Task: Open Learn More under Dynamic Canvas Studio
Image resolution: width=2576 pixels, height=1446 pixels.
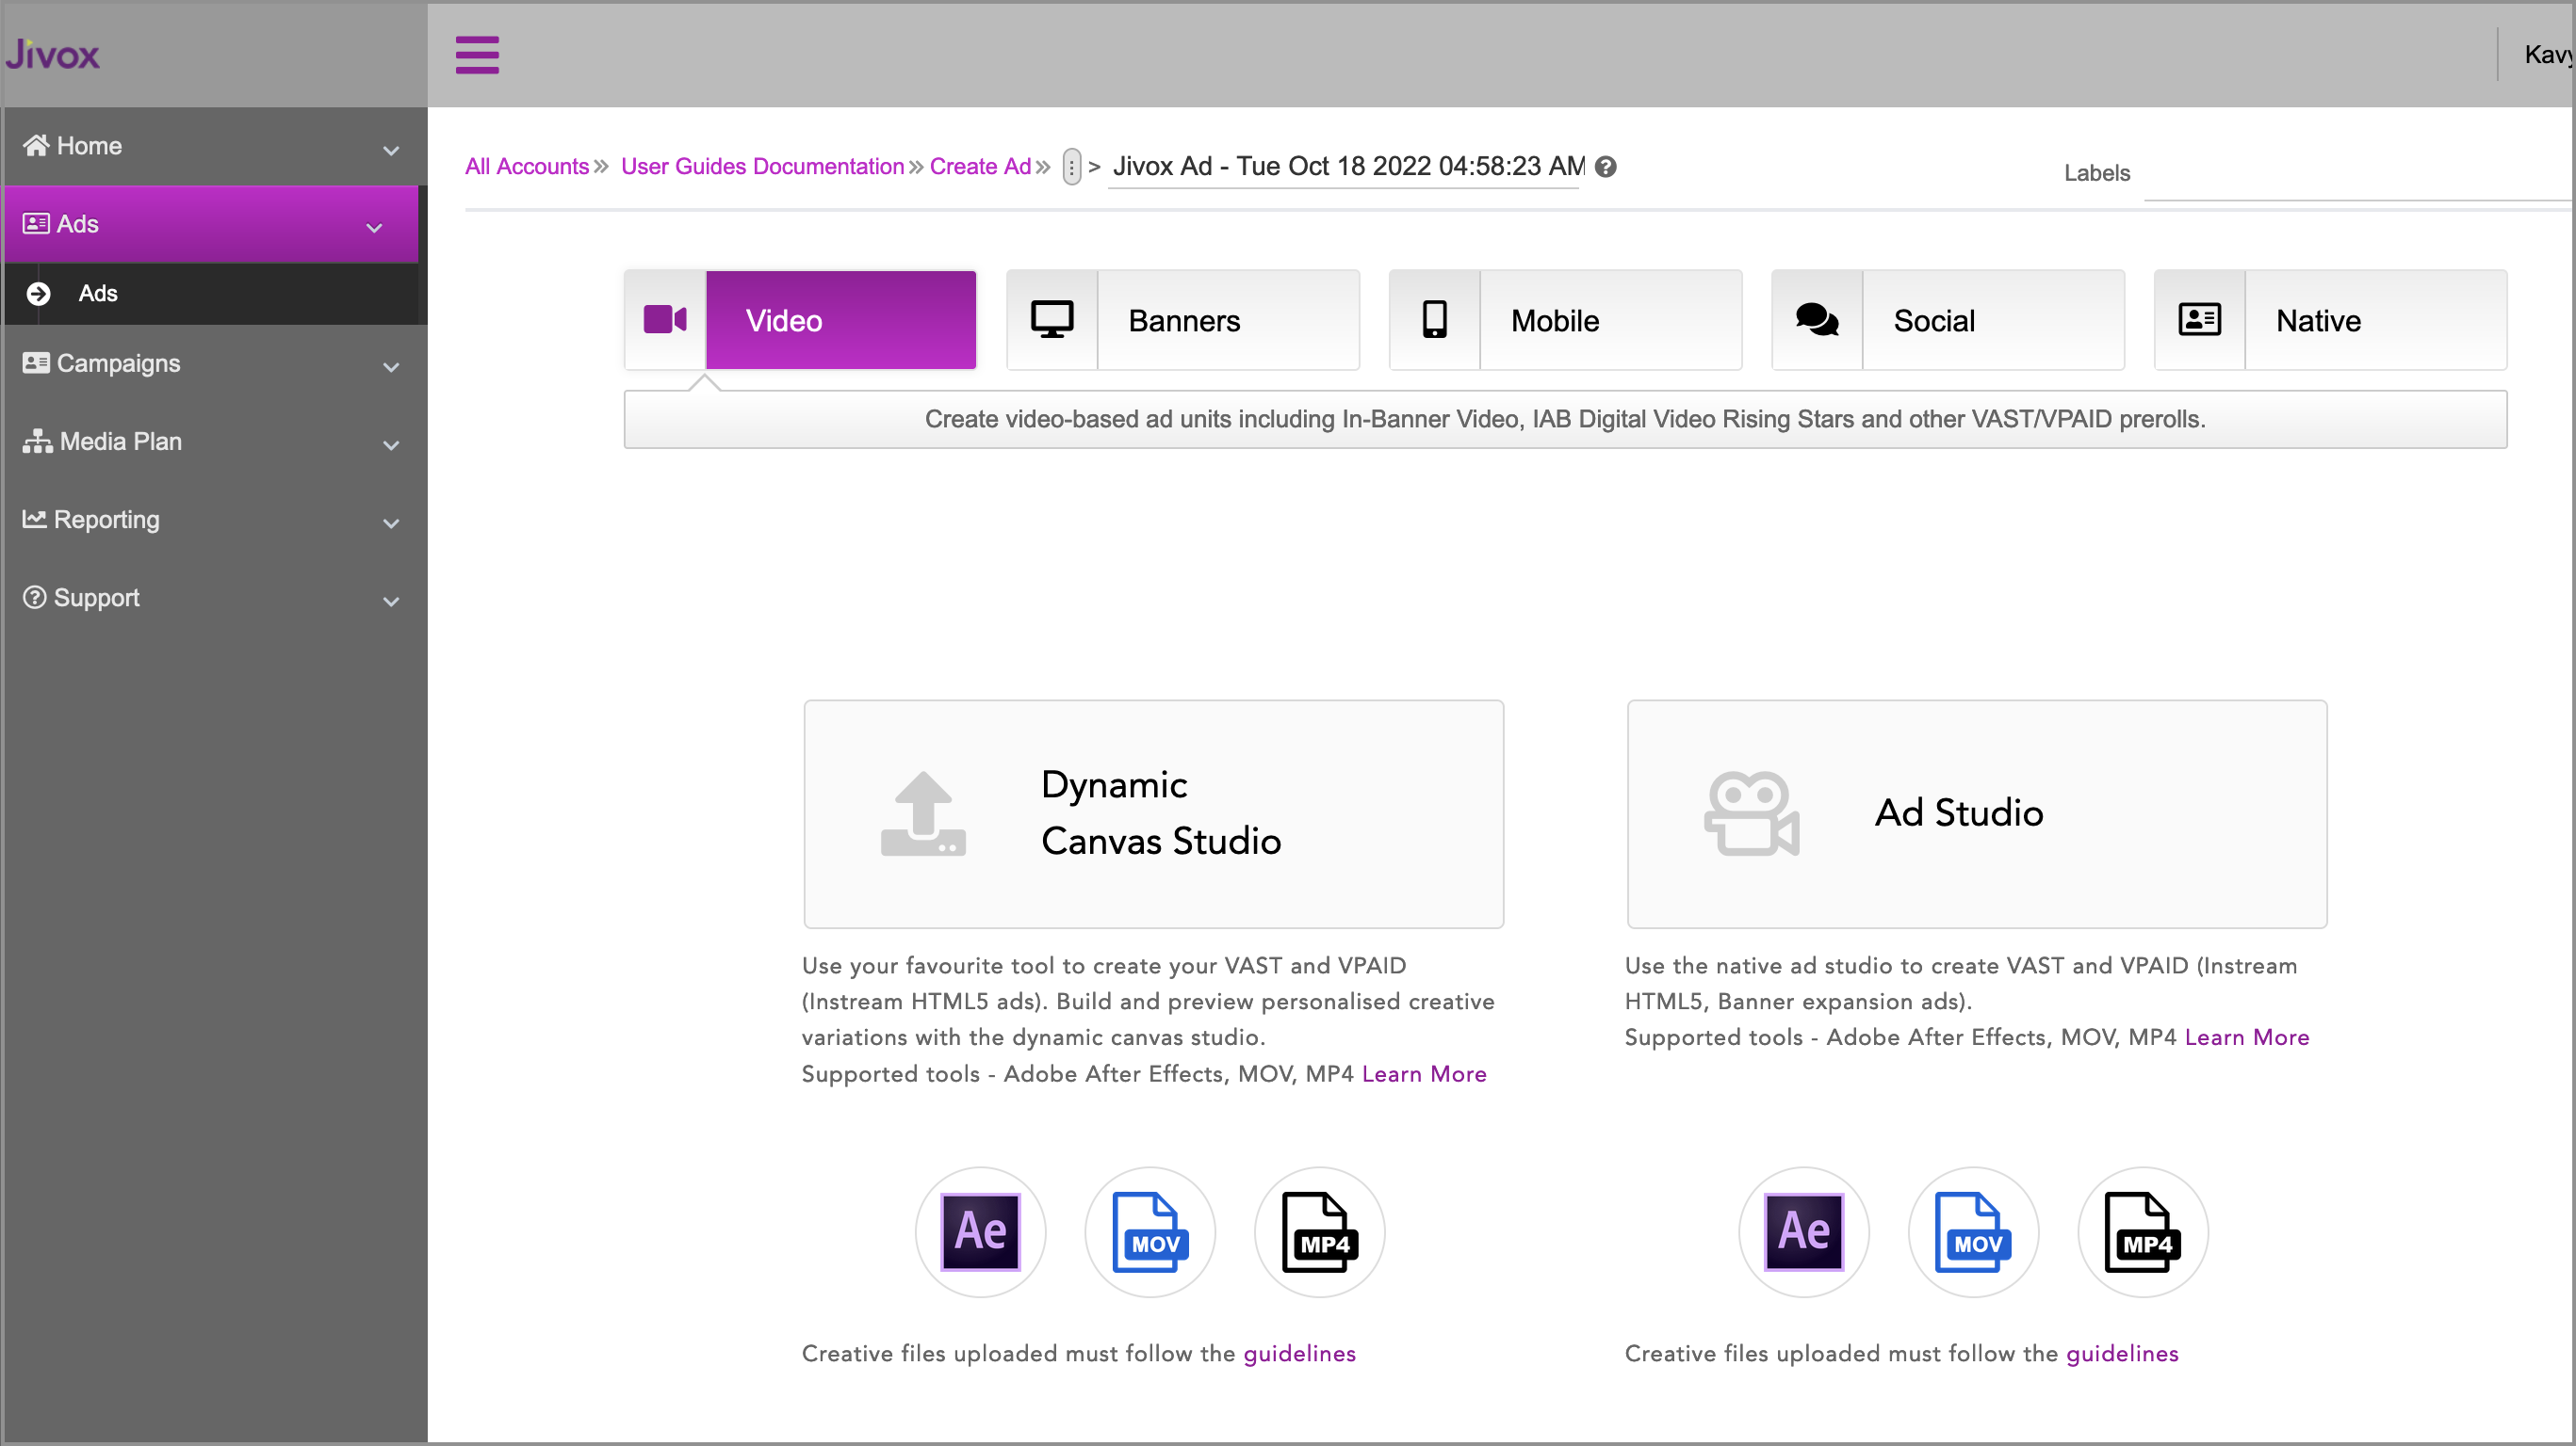Action: click(1423, 1073)
